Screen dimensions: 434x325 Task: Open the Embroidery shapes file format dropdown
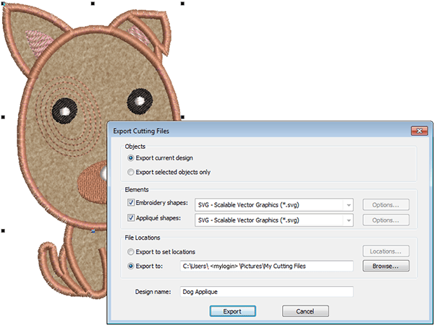348,204
